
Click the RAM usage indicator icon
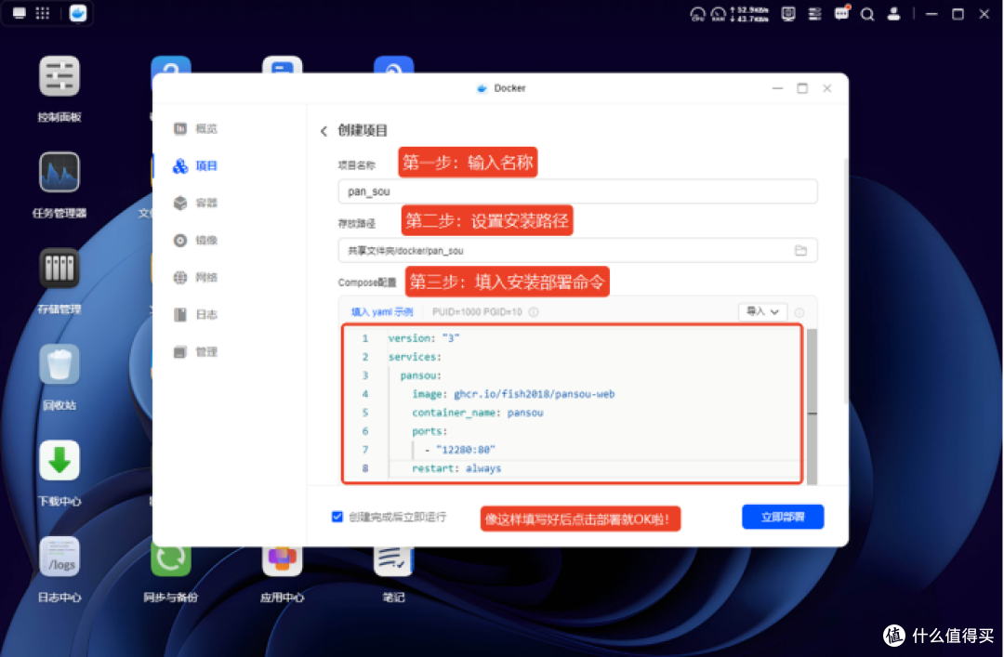(x=719, y=14)
